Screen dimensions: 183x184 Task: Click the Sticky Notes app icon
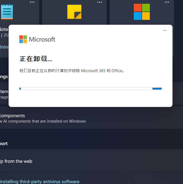click(74, 12)
